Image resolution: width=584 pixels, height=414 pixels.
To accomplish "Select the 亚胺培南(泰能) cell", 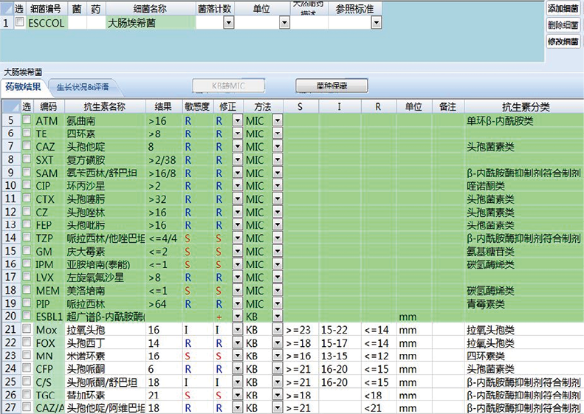I will (x=105, y=264).
